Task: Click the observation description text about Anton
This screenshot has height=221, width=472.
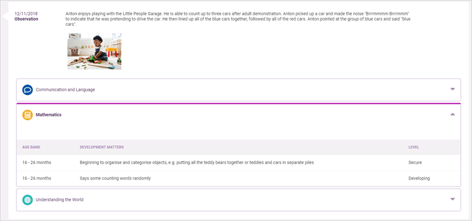Action: (x=238, y=19)
